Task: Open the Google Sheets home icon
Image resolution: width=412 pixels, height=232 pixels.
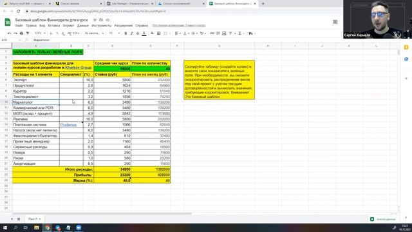Action: click(8, 22)
